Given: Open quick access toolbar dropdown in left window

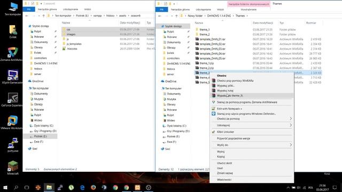Looking at the screenshot, I should pyautogui.click(x=41, y=4).
